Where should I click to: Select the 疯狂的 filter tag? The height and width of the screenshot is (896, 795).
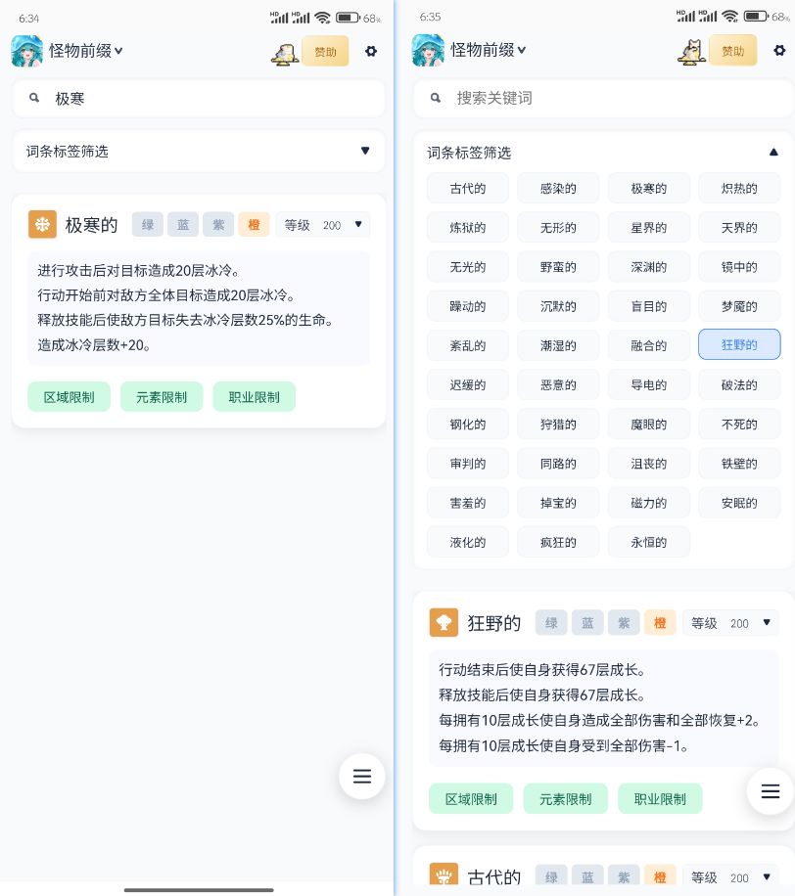558,543
